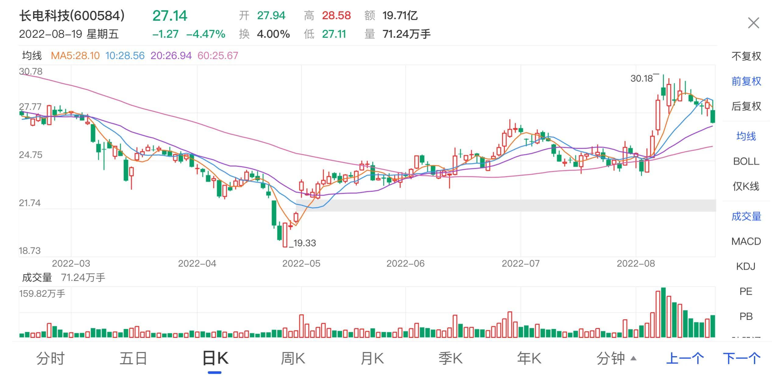Switch sub-chart to MACD indicator
Image resolution: width=772 pixels, height=378 pixels.
(746, 241)
